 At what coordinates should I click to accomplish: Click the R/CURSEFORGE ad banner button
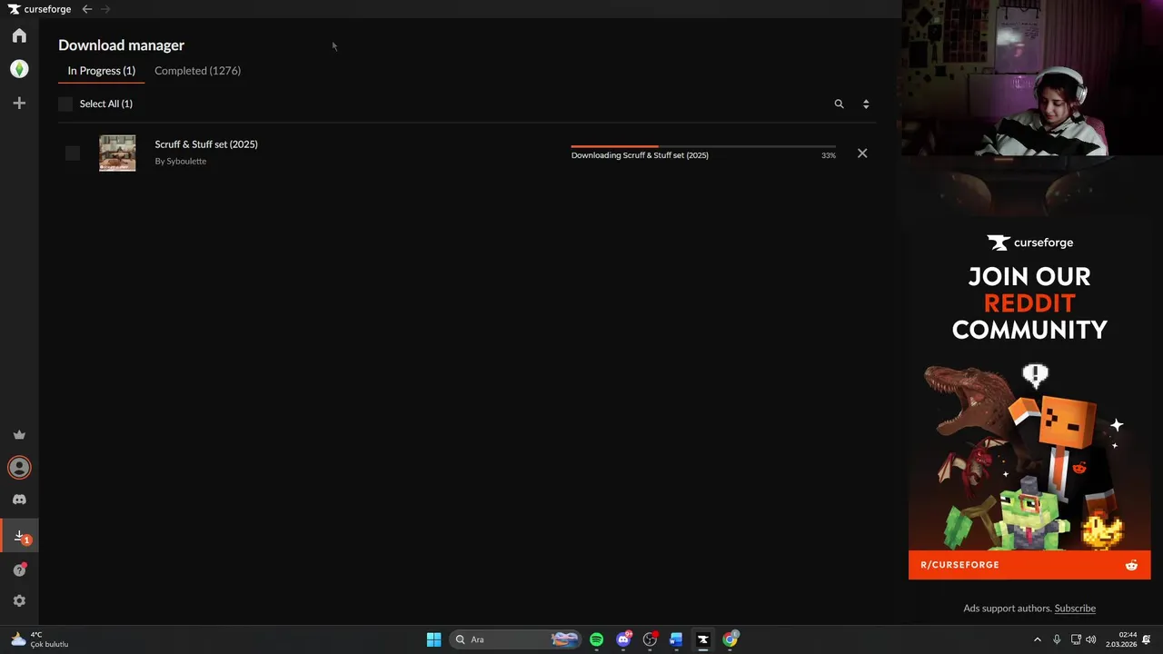1029,565
